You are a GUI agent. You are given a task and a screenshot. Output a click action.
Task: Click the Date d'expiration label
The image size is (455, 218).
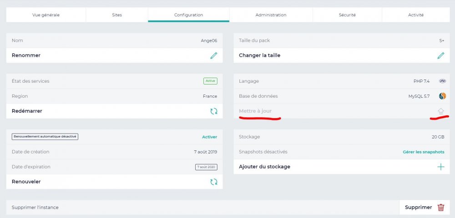pyautogui.click(x=31, y=167)
